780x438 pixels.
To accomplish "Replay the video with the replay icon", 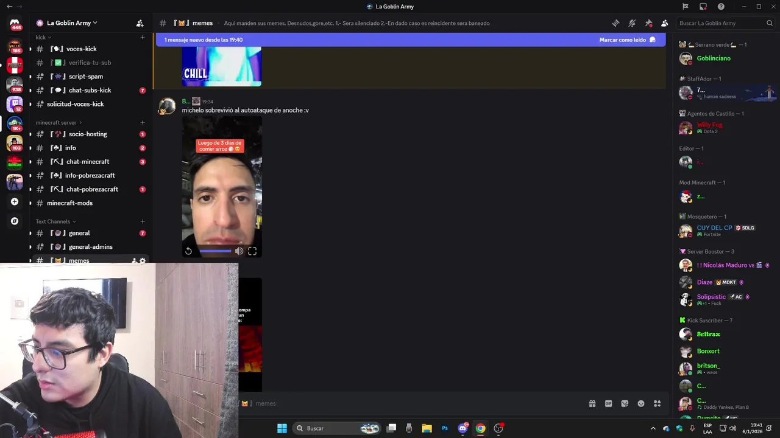I will tap(188, 251).
